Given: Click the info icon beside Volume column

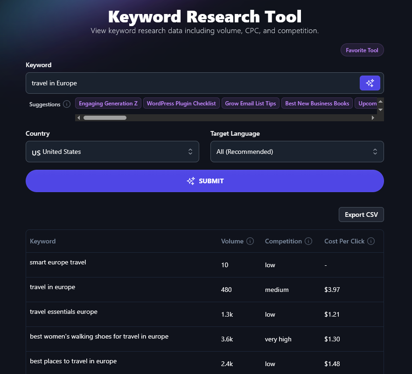Looking at the screenshot, I should [250, 241].
